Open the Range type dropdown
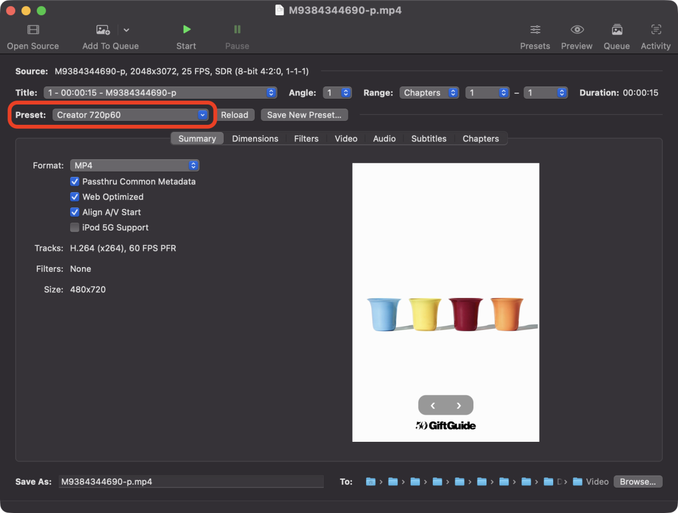Viewport: 678px width, 513px height. click(429, 92)
